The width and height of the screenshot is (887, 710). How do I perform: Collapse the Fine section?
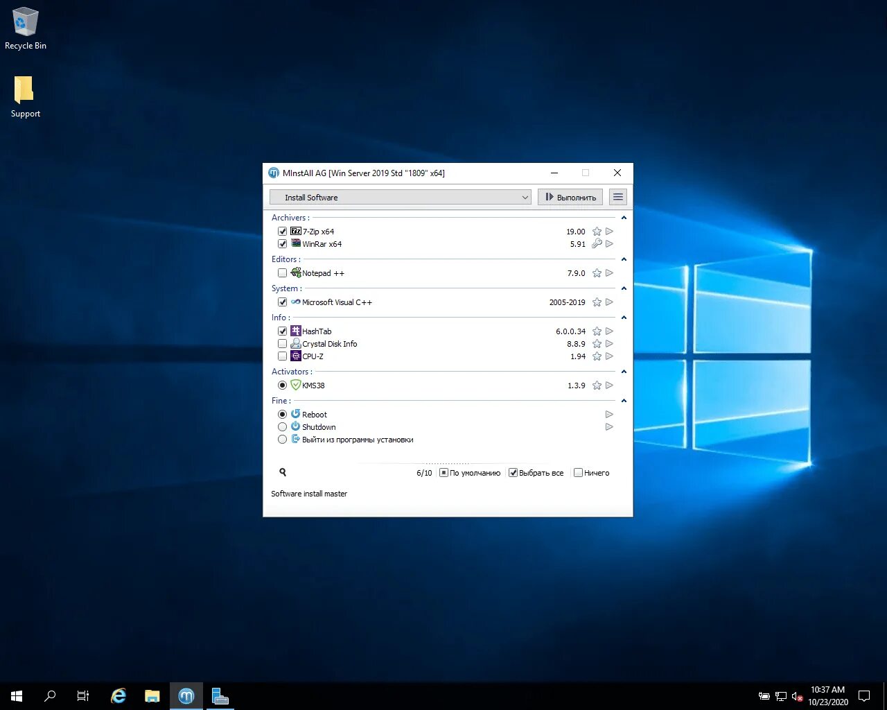(624, 401)
